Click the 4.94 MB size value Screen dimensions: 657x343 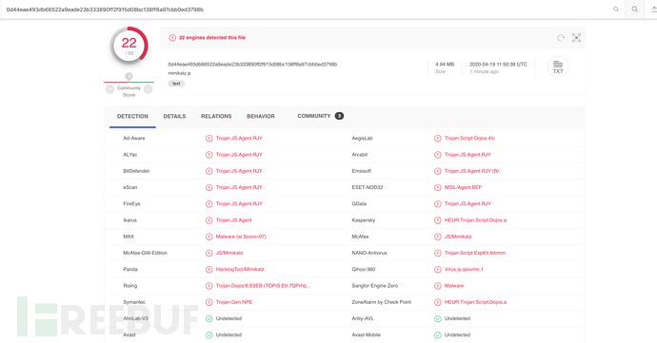click(445, 65)
